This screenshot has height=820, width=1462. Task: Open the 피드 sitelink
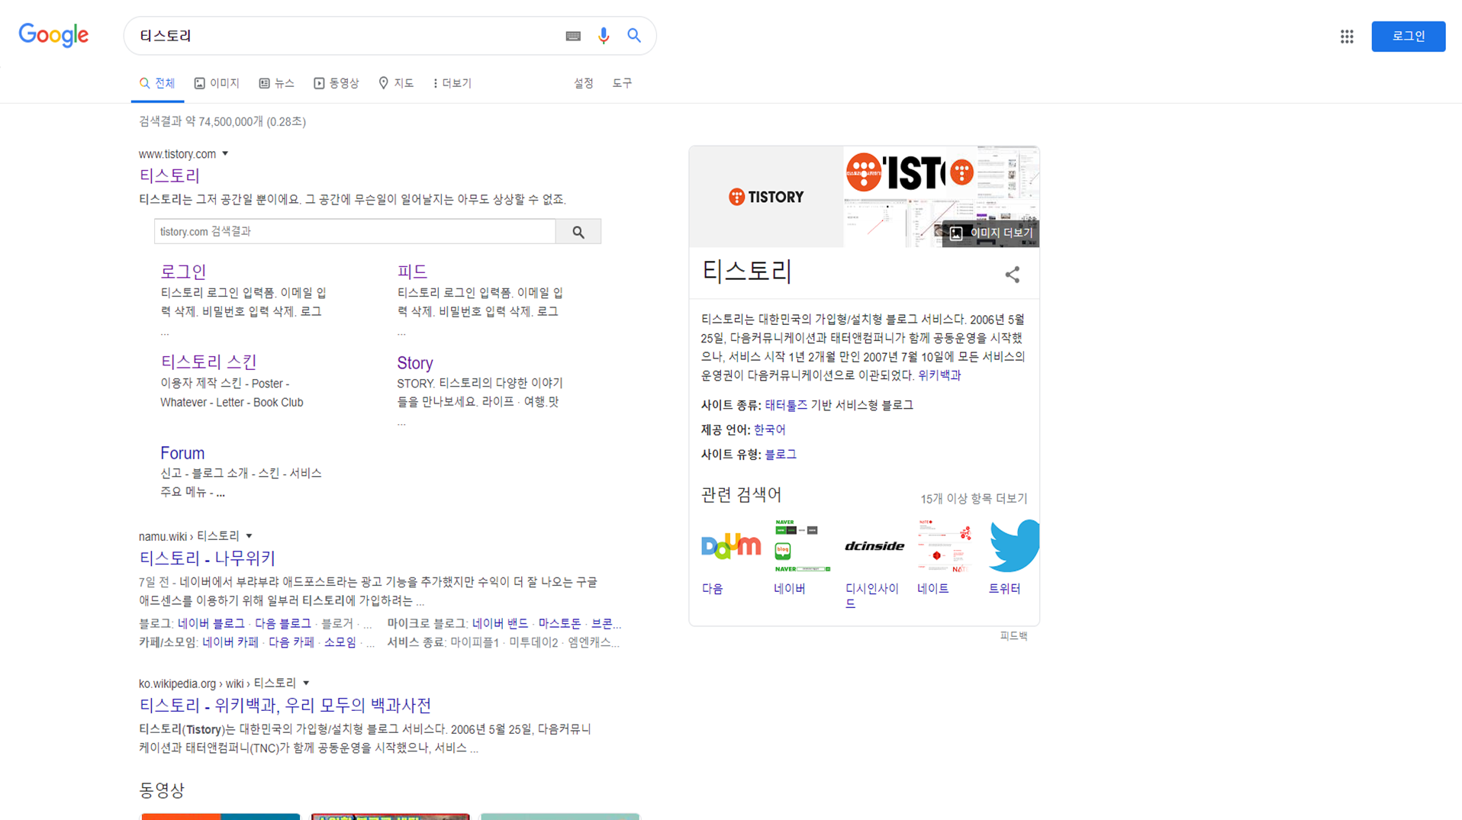(x=412, y=272)
